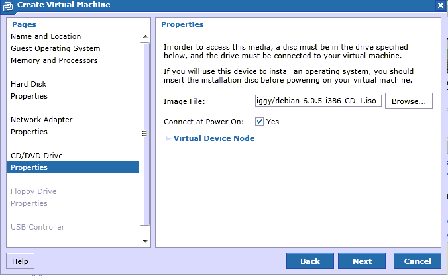Click the Browse... button
Screen dimensions: 448x276
(409, 101)
